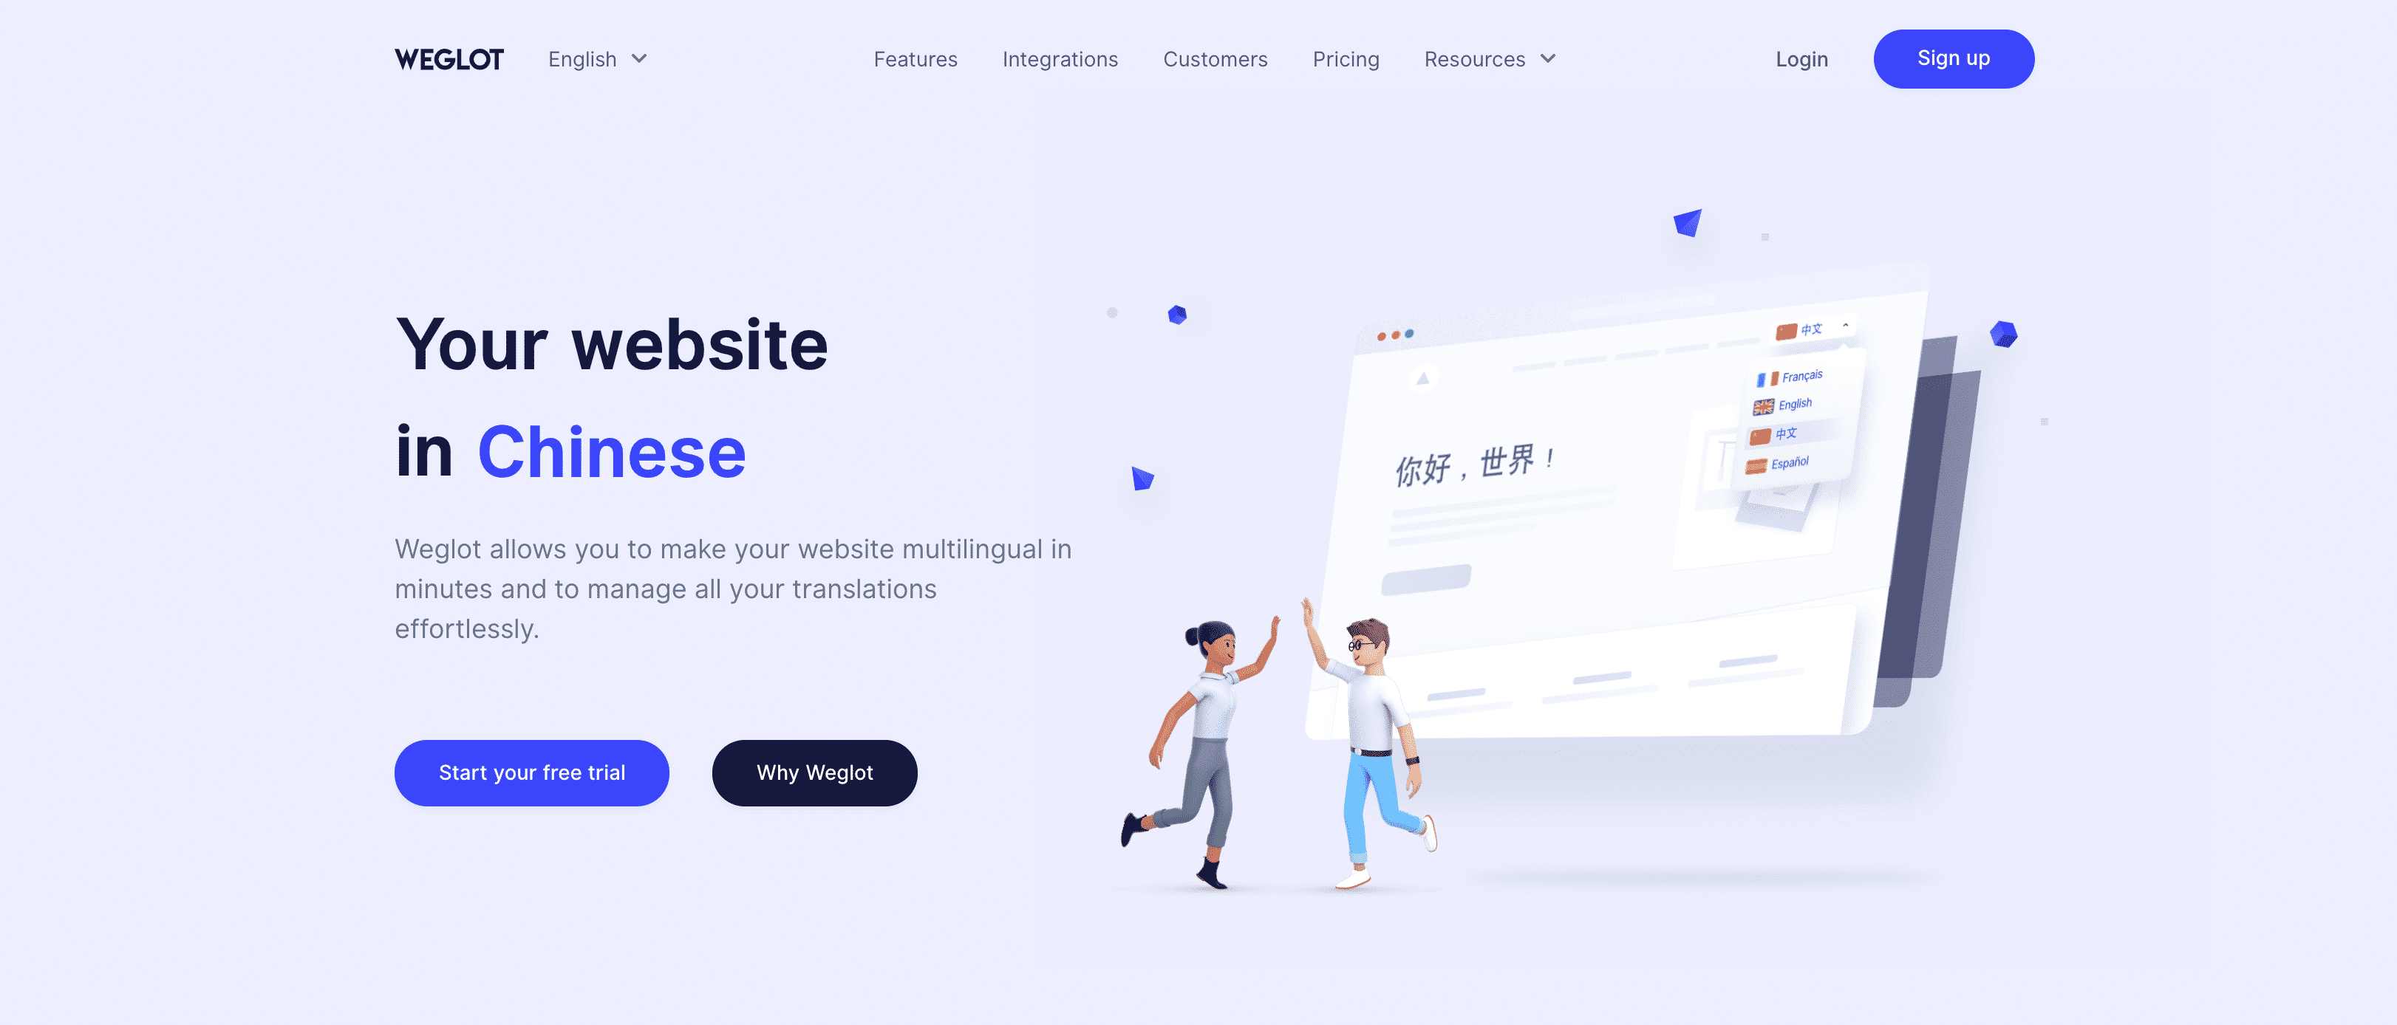2397x1025 pixels.
Task: Expand the Resources navigation dropdown
Action: click(1490, 58)
